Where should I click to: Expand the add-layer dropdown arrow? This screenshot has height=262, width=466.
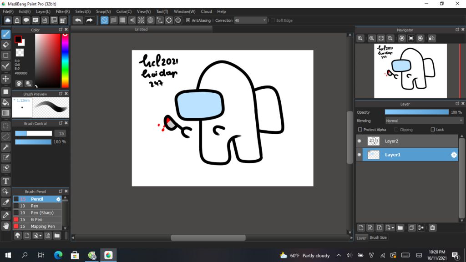pos(393,228)
